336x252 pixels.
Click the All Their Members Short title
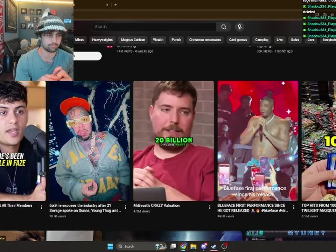(16, 205)
